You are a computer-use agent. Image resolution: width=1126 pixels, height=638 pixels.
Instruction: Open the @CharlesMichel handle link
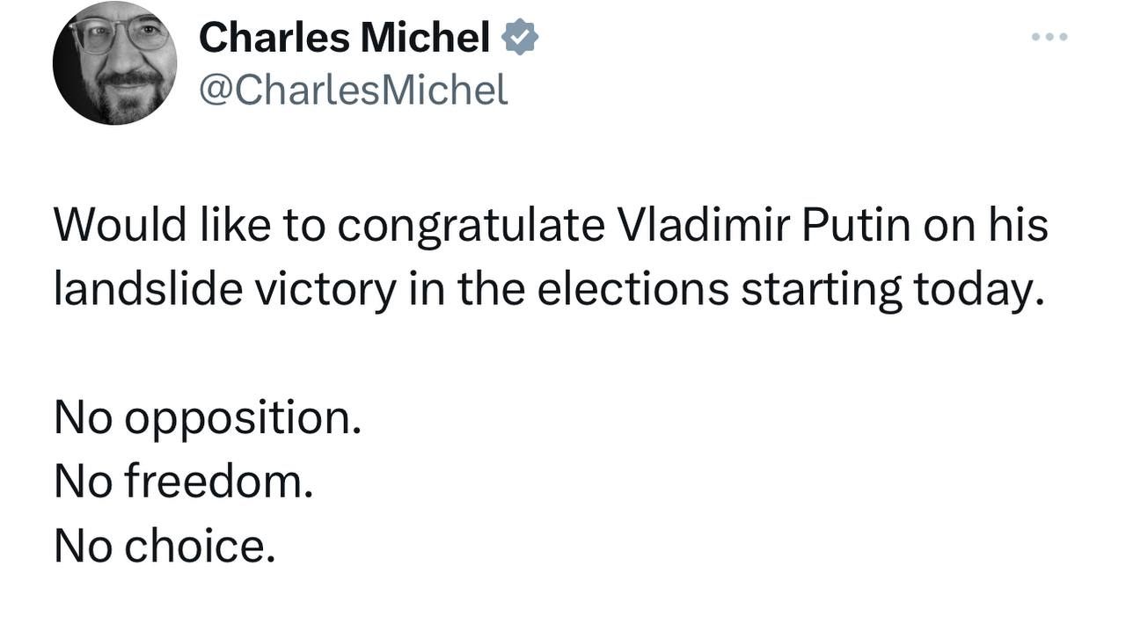click(354, 89)
